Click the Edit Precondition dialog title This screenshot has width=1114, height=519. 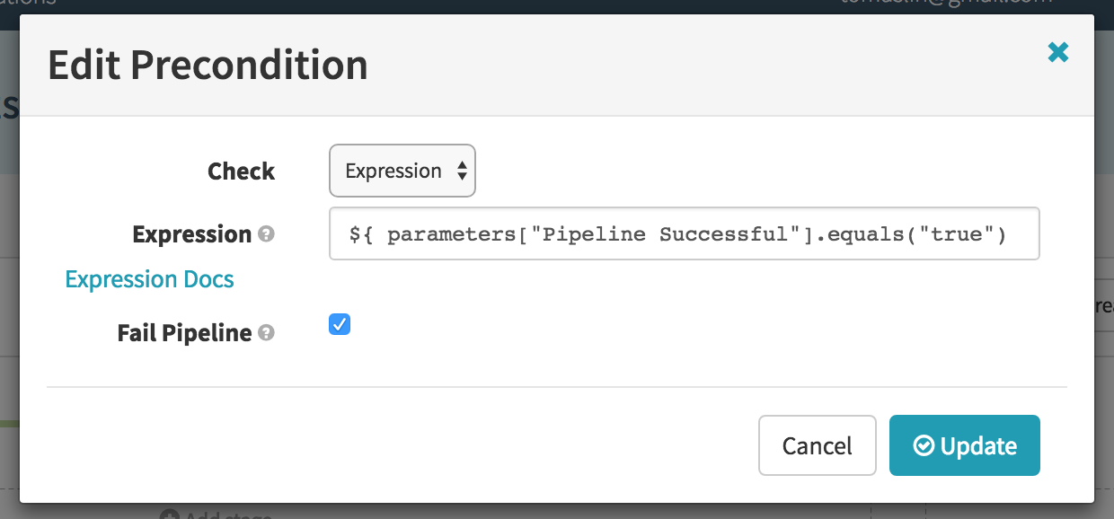208,66
